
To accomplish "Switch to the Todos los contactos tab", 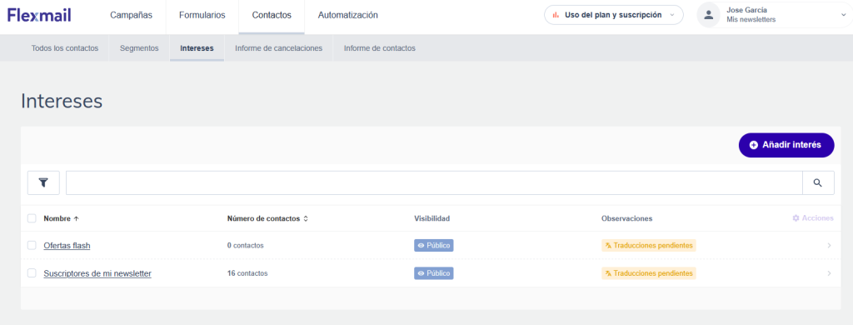I will click(65, 47).
